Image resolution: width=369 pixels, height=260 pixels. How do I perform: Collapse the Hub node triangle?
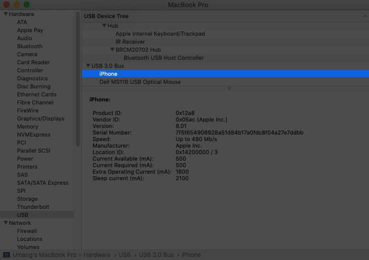pyautogui.click(x=104, y=26)
